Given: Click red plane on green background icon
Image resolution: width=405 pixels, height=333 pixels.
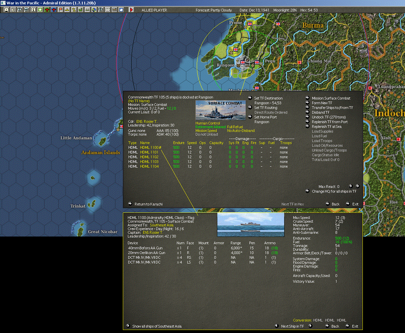Looking at the screenshot, I should (x=47, y=10).
